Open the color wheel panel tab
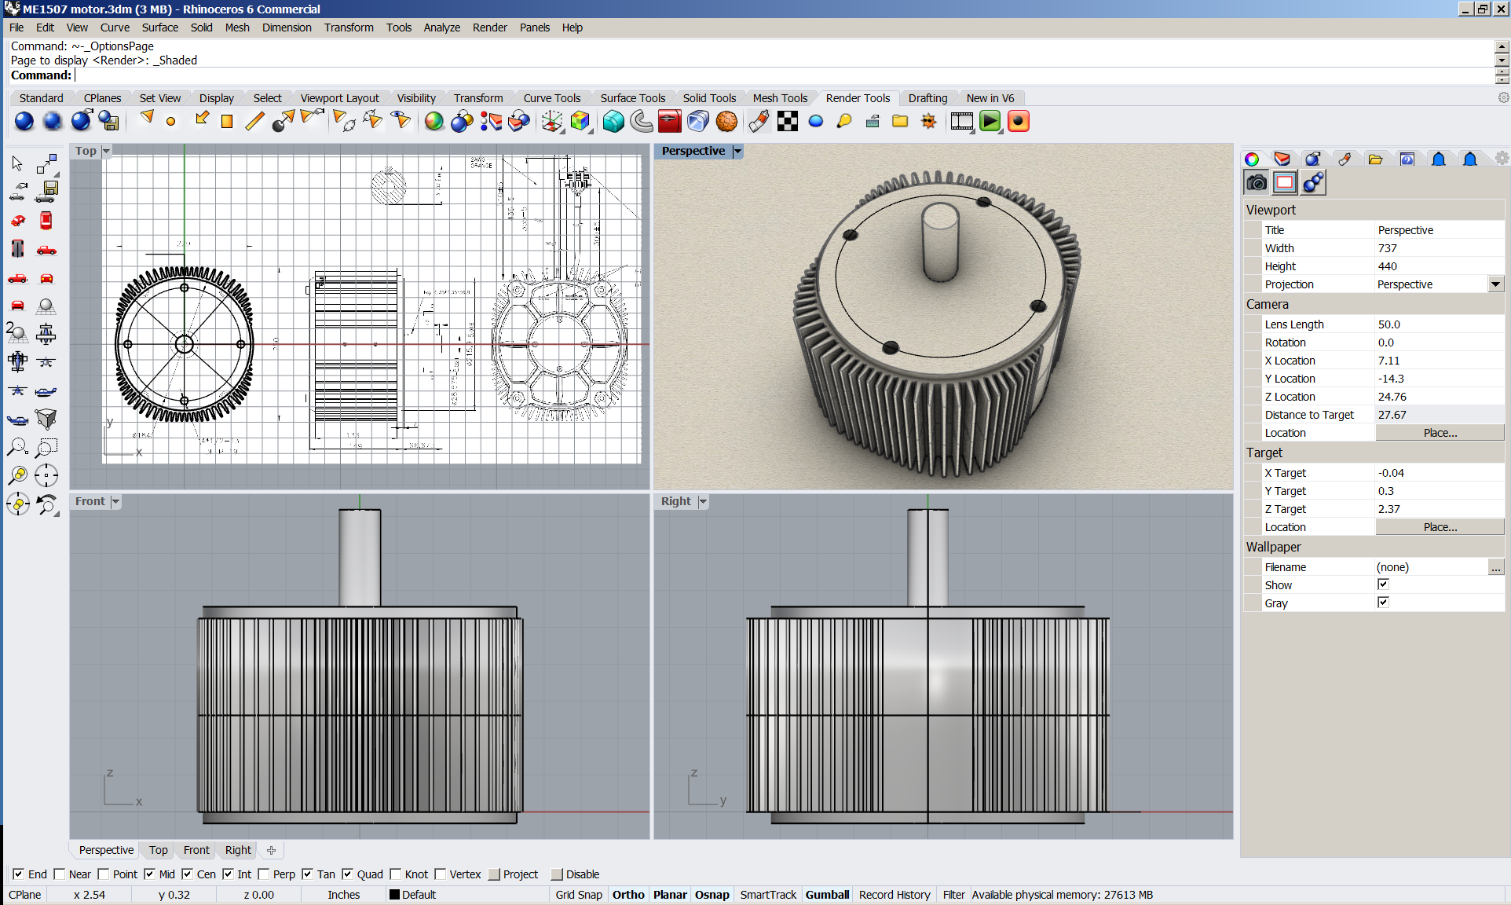 1253,159
